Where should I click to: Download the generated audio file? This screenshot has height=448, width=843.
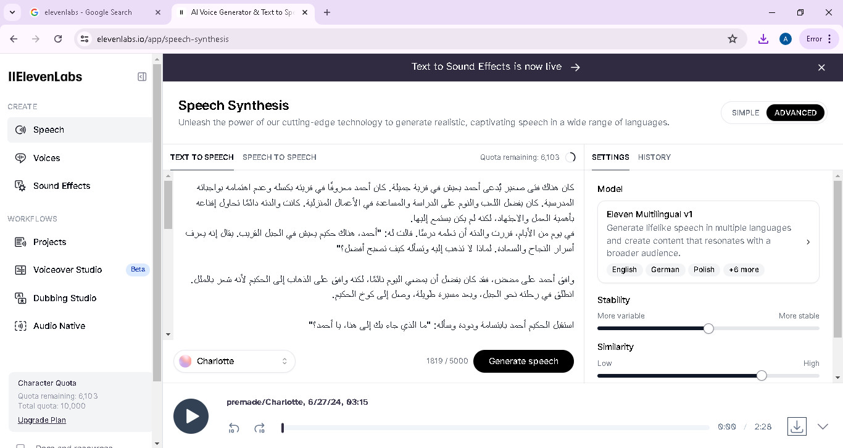pyautogui.click(x=797, y=426)
